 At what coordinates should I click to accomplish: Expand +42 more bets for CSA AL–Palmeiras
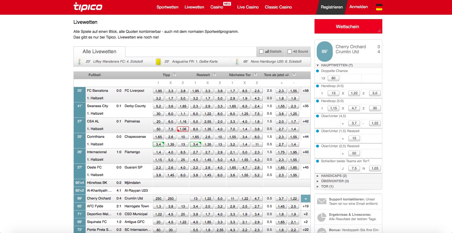click(305, 122)
